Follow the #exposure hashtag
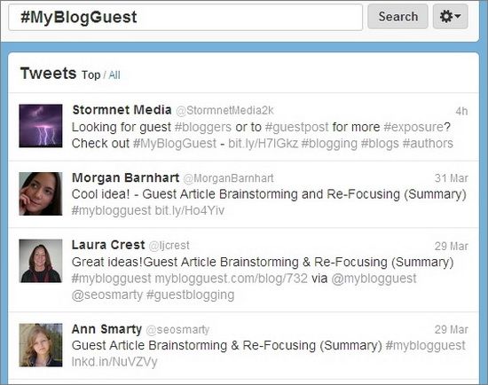This screenshot has height=385, width=488. [413, 127]
